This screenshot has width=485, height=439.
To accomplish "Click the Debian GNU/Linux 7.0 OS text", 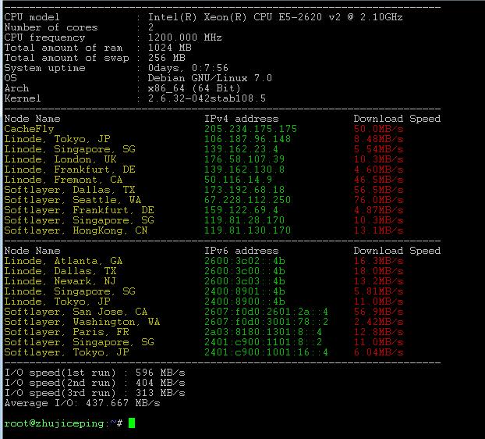I will [210, 78].
